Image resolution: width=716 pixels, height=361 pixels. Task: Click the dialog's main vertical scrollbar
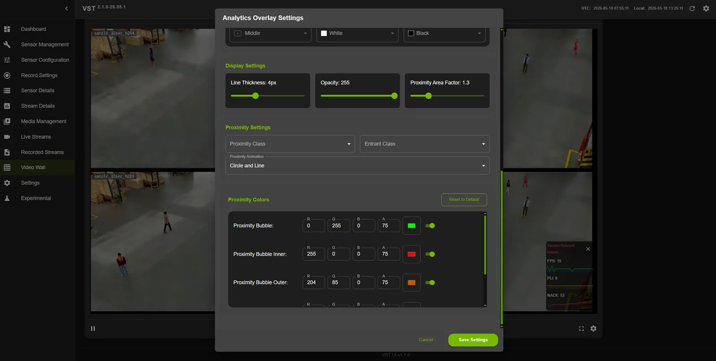point(502,247)
